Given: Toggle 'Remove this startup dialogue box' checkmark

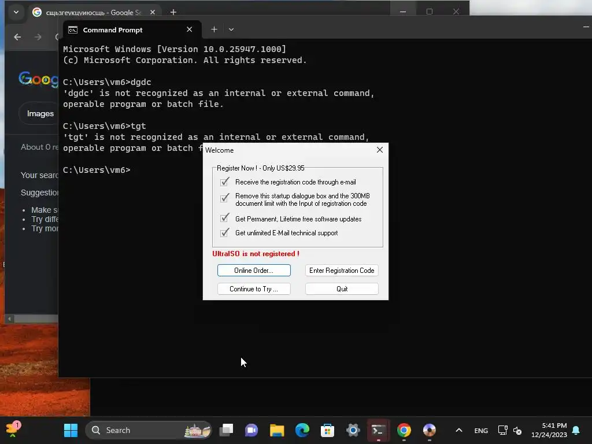Looking at the screenshot, I should coord(225,198).
